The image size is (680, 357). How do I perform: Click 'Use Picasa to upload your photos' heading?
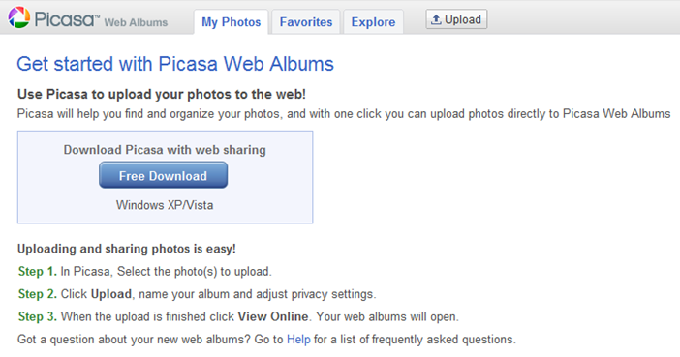(162, 94)
